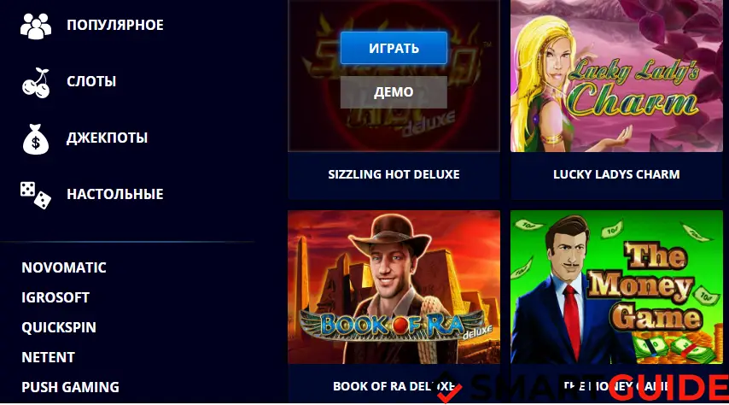Viewport: 729px width, 405px height.
Task: Filter games by Novomatic provider
Action: [x=64, y=267]
